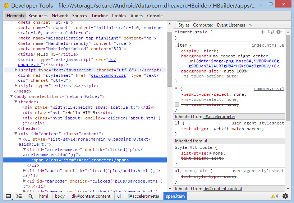The height and width of the screenshot is (203, 294).
Task: Select the Styles sidebar tab
Action: (184, 25)
